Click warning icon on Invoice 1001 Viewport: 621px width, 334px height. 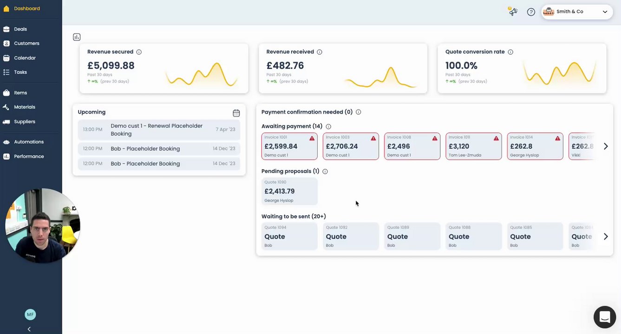point(312,138)
